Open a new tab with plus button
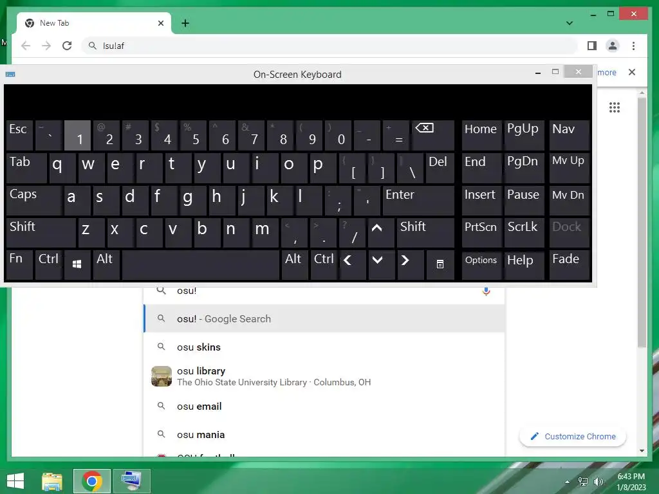 click(x=185, y=23)
